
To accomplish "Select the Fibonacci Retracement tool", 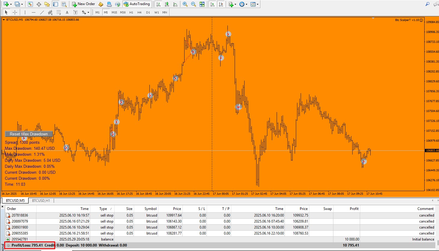I will click(59, 12).
